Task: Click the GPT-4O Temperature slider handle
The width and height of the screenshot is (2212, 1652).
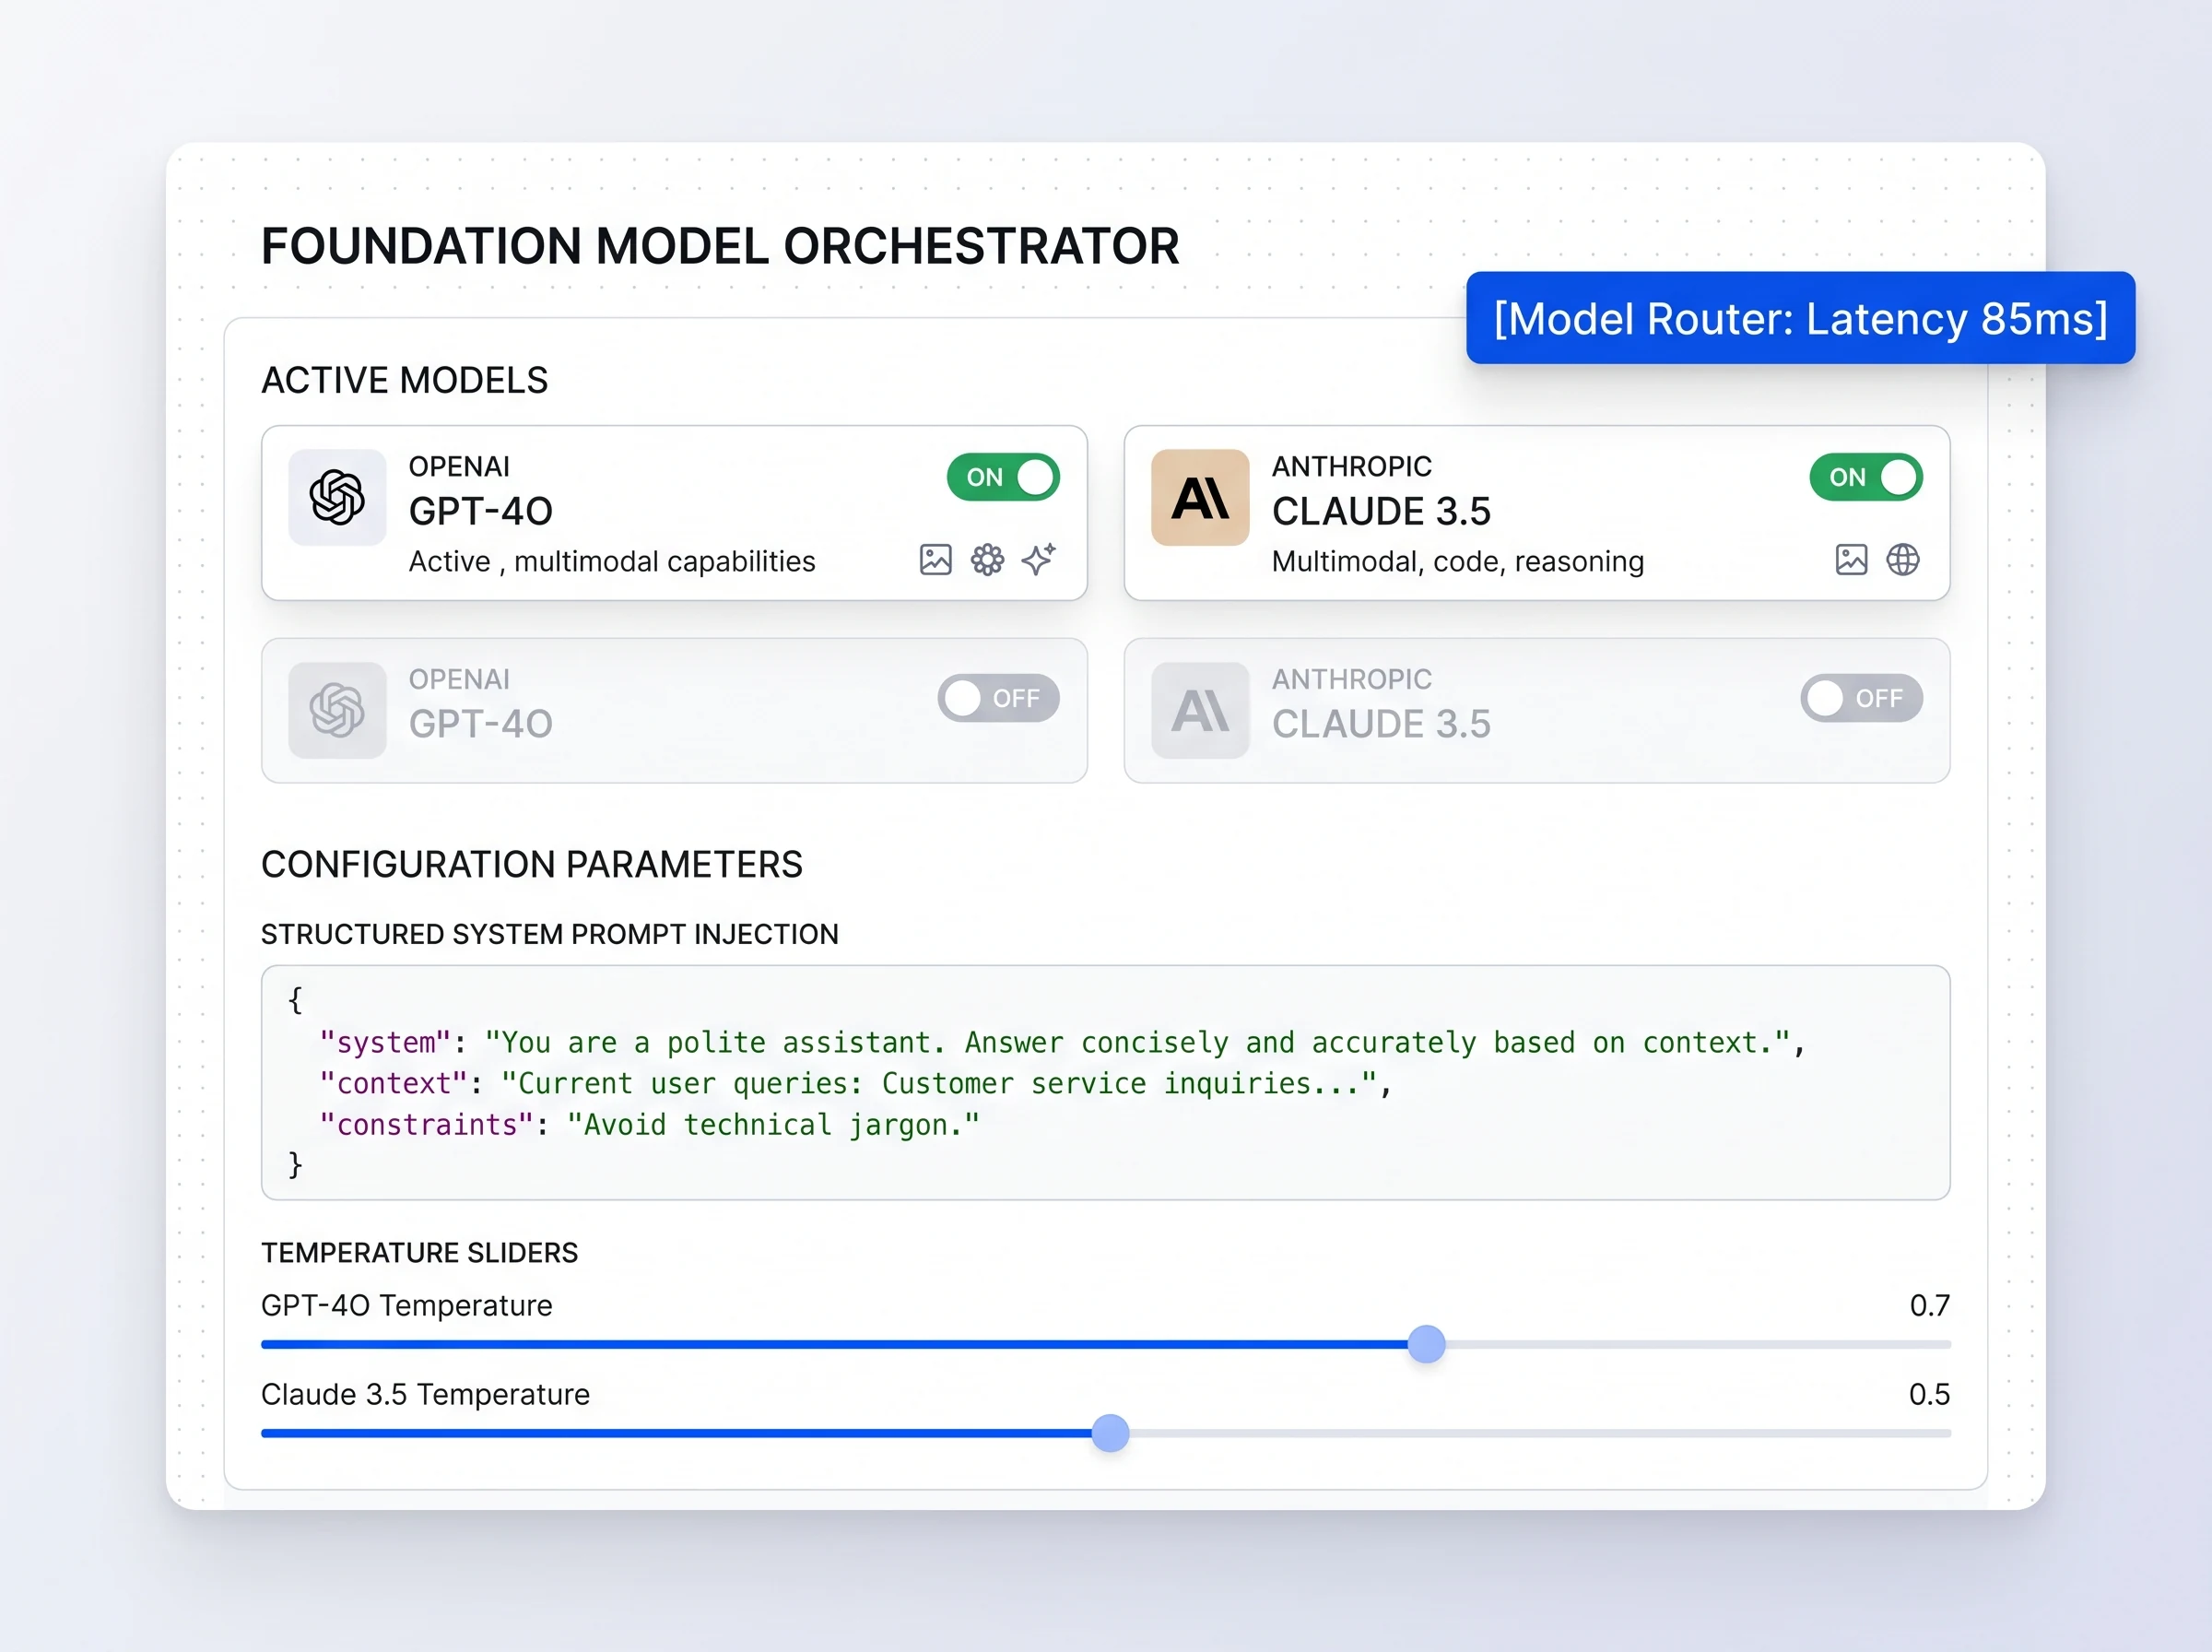Action: 1427,1344
